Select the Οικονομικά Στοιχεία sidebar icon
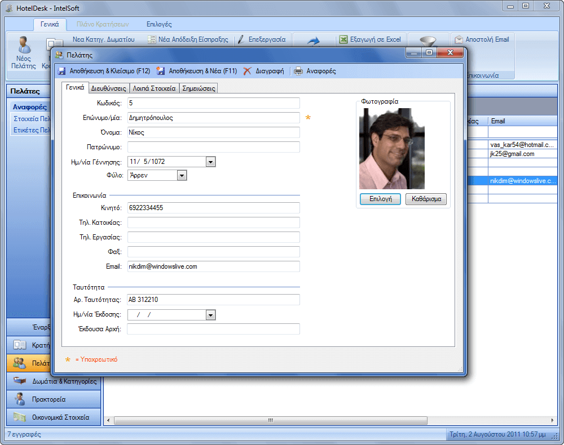 tap(20, 417)
